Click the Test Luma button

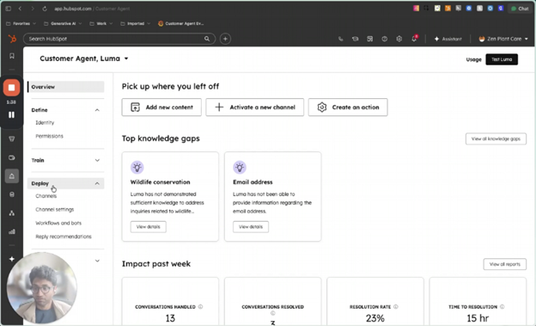click(x=502, y=59)
